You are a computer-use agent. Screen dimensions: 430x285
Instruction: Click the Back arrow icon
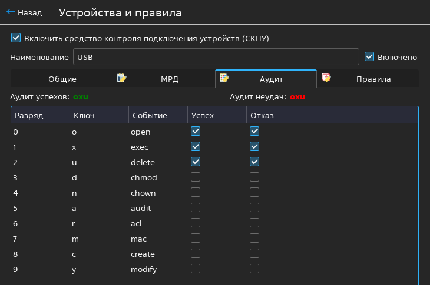click(x=10, y=12)
